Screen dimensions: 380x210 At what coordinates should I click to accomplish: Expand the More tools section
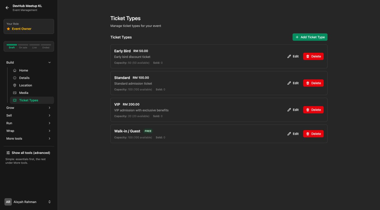click(x=29, y=139)
